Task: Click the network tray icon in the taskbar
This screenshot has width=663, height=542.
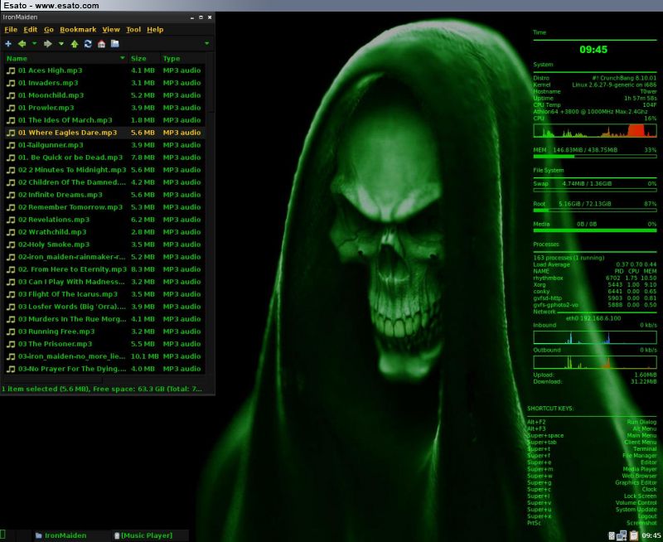Action: click(622, 535)
